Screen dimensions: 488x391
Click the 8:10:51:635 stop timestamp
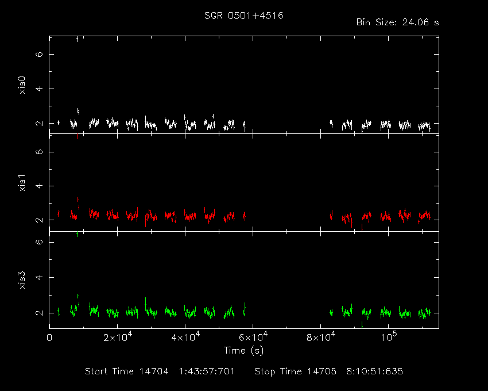click(x=375, y=371)
